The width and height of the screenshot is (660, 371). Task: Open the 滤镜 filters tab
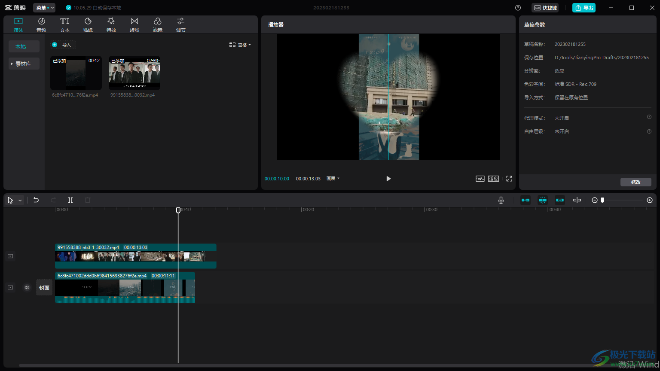point(158,25)
